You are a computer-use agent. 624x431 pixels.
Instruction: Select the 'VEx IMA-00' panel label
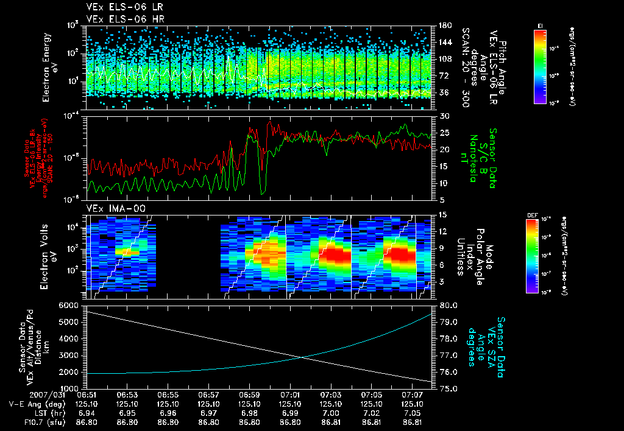click(x=116, y=209)
